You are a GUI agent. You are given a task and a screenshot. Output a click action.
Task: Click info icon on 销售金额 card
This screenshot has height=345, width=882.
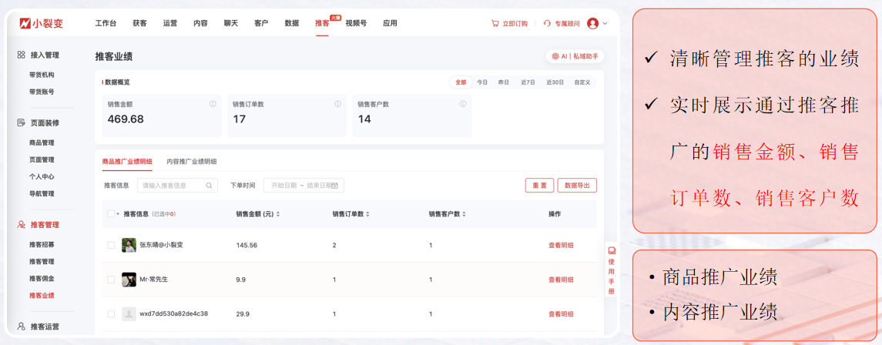[x=213, y=104]
